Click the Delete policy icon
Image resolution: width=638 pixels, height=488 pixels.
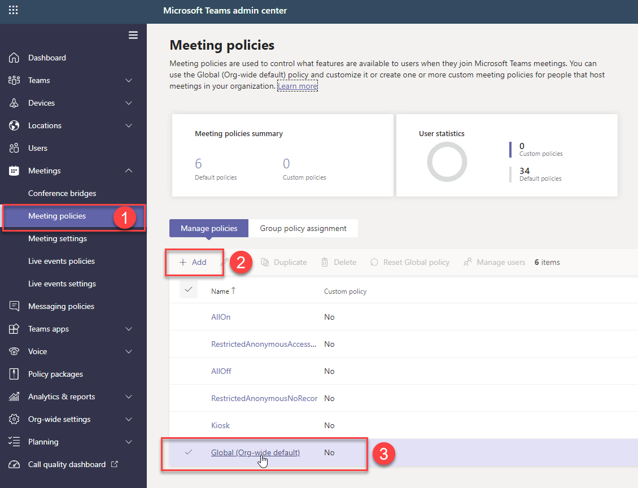tap(338, 262)
